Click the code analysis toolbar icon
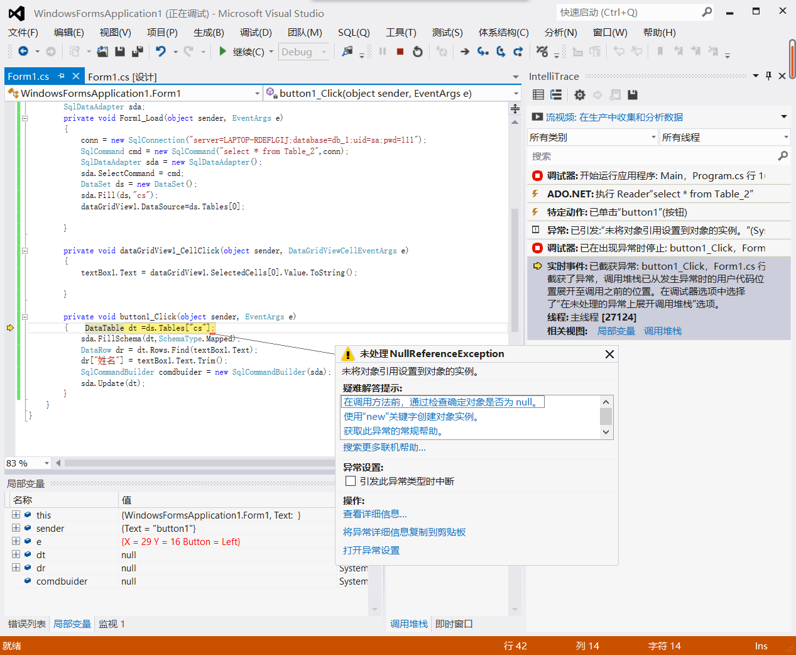Screen dimensions: 796x655 (542, 52)
